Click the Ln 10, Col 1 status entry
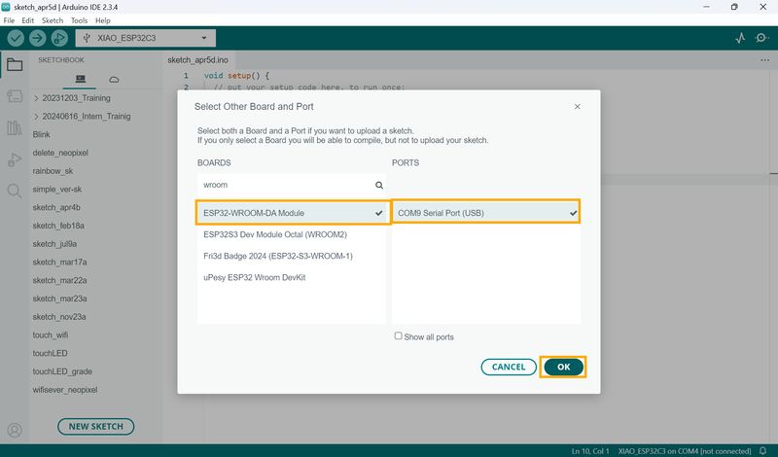Image resolution: width=778 pixels, height=457 pixels. [590, 451]
